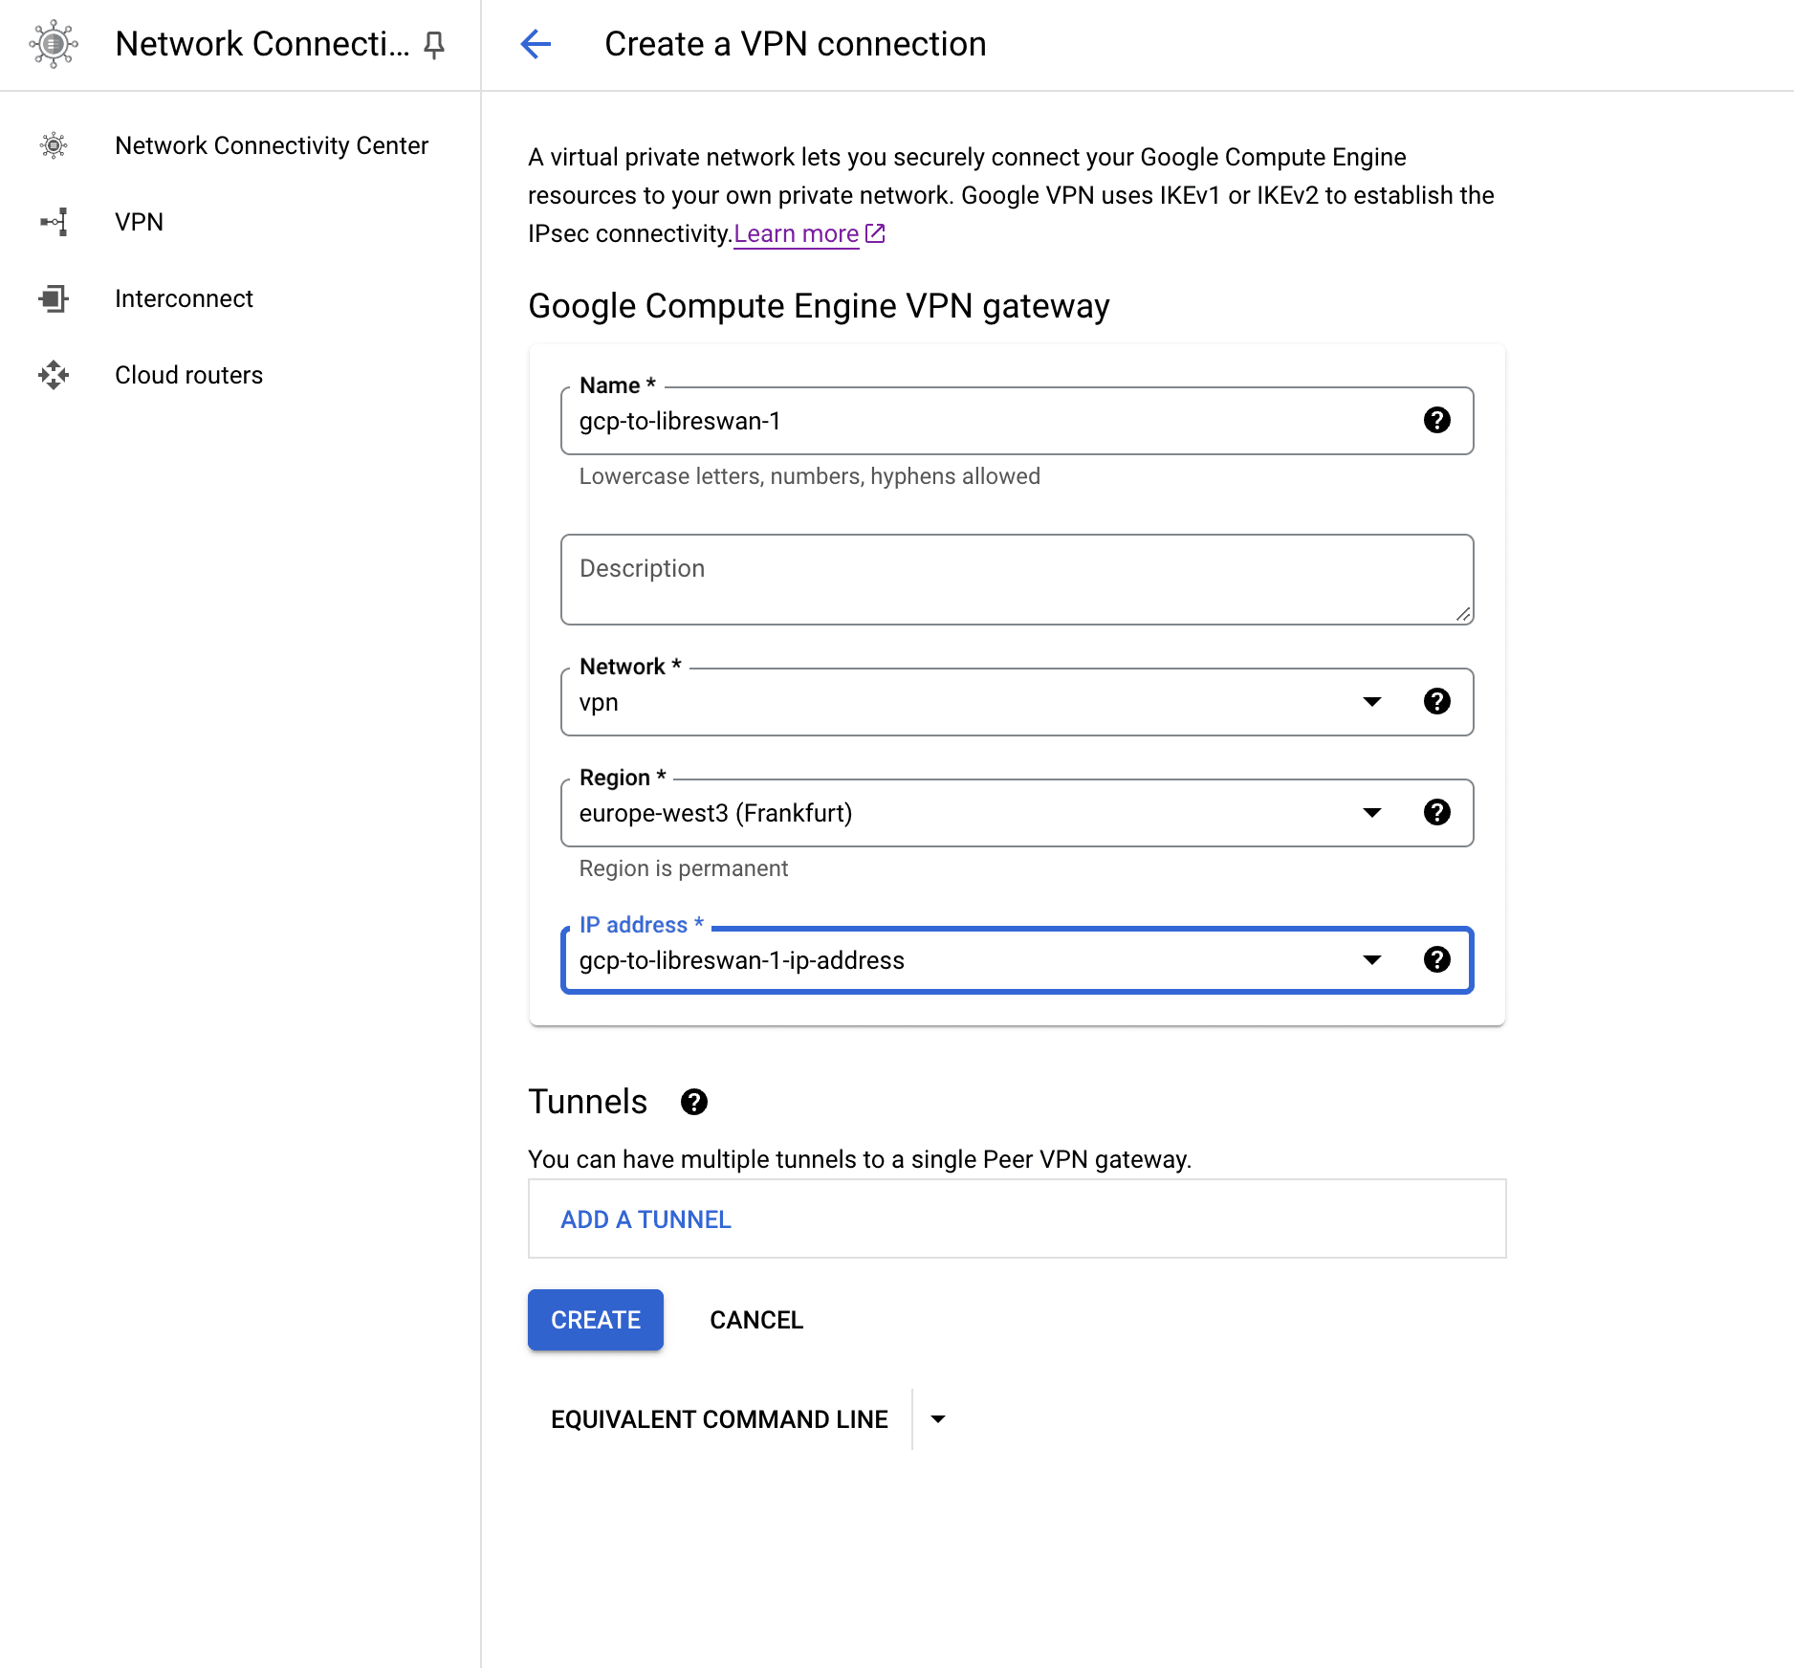1794x1668 pixels.
Task: Click into the Description text area
Action: [1016, 580]
